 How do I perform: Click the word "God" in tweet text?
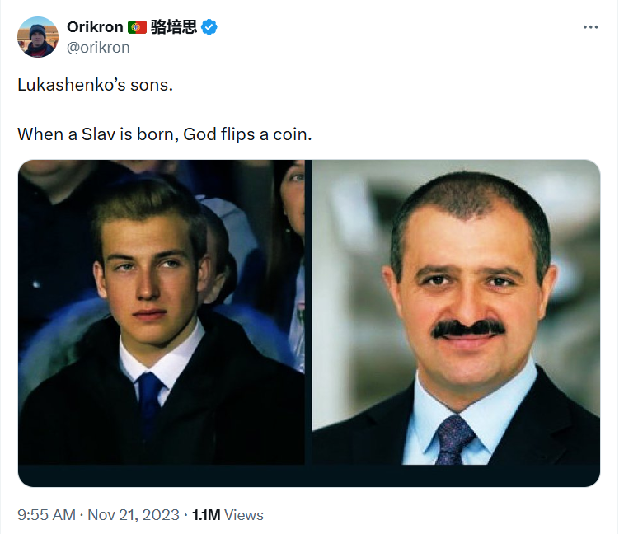[x=206, y=133]
